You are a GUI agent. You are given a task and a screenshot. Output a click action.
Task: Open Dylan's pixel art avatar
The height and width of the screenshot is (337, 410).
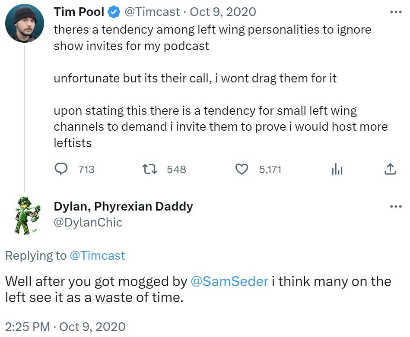click(24, 215)
